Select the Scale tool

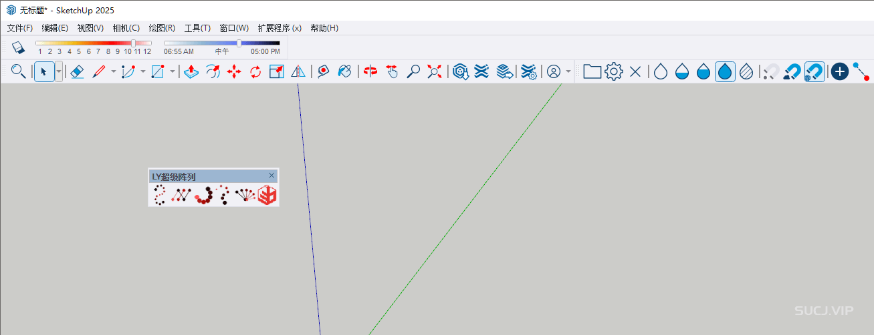pos(277,71)
